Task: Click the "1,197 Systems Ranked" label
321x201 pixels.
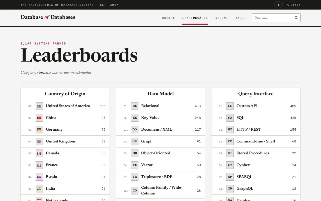Action: click(43, 43)
